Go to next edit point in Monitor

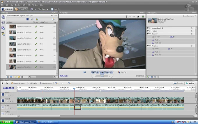(111, 72)
